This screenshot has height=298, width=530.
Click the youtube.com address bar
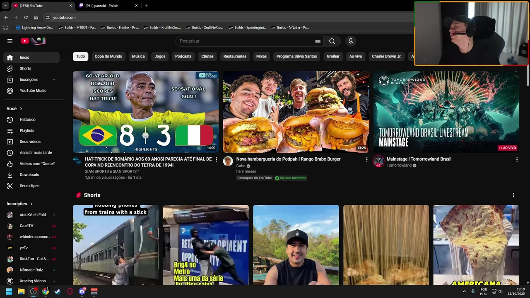[228, 17]
